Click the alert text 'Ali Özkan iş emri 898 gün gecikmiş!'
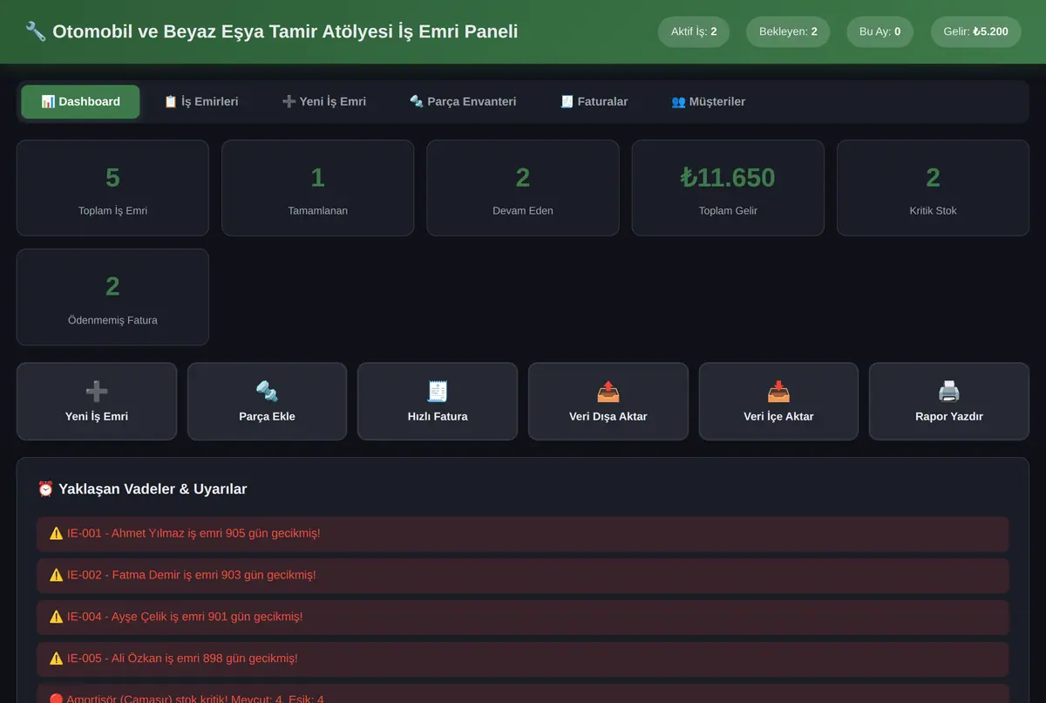This screenshot has height=703, width=1046. click(x=207, y=659)
